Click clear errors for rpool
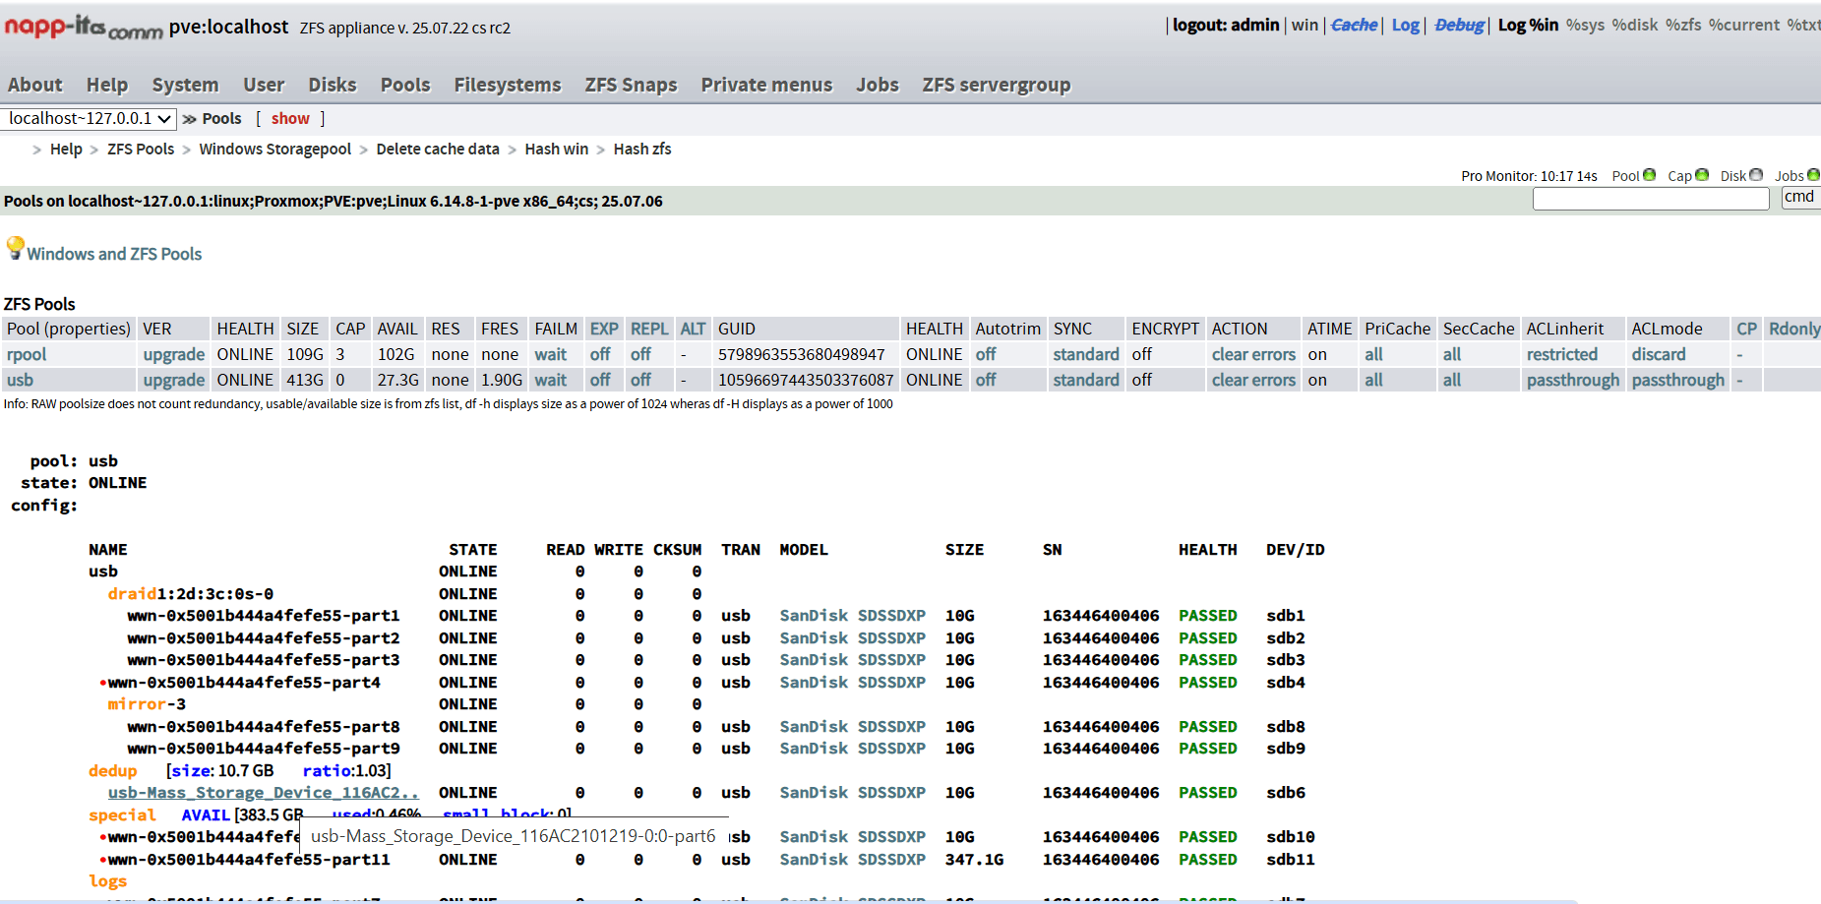This screenshot has width=1821, height=904. (1253, 354)
